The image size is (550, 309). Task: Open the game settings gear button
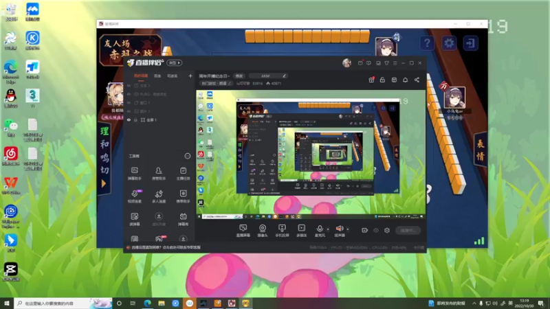(x=449, y=43)
